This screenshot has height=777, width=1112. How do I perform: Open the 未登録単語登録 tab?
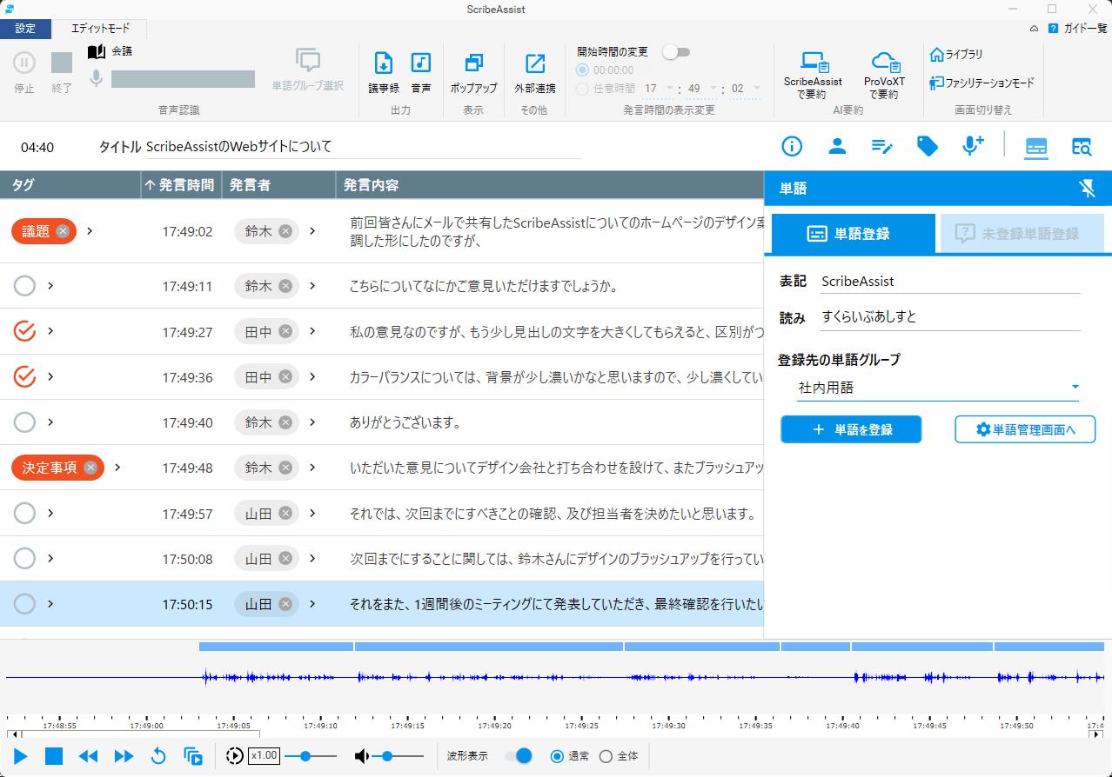pos(1021,233)
